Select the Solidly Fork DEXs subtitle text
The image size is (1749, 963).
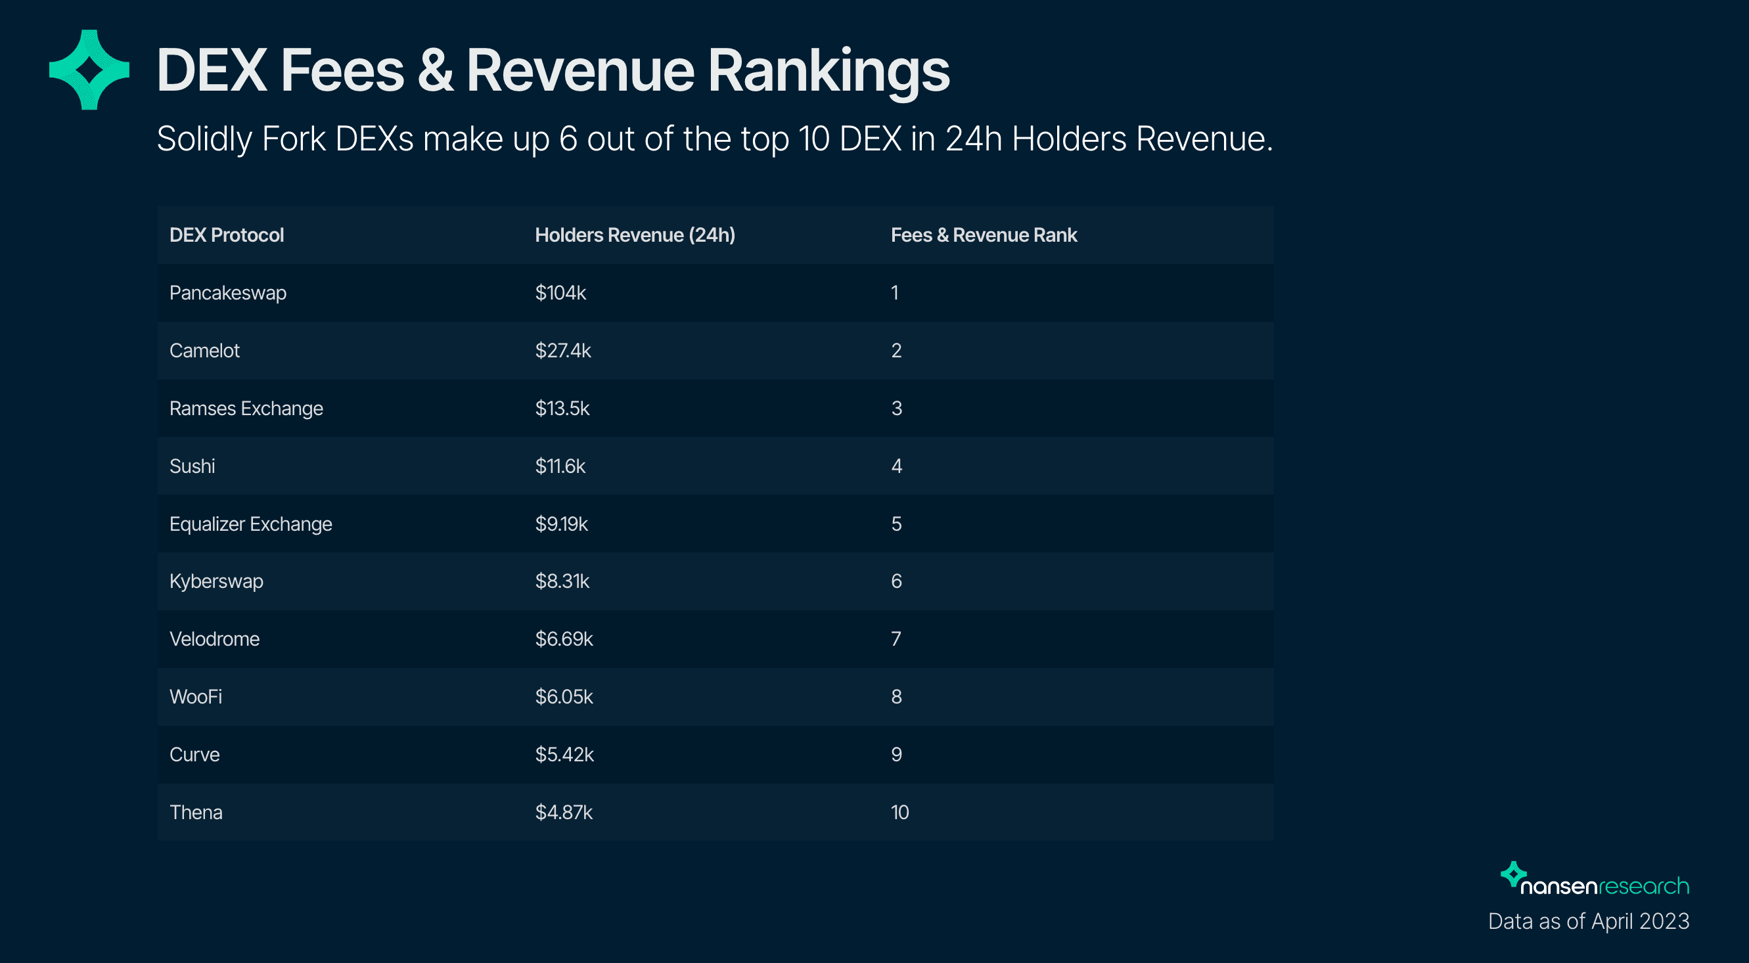[x=715, y=139]
